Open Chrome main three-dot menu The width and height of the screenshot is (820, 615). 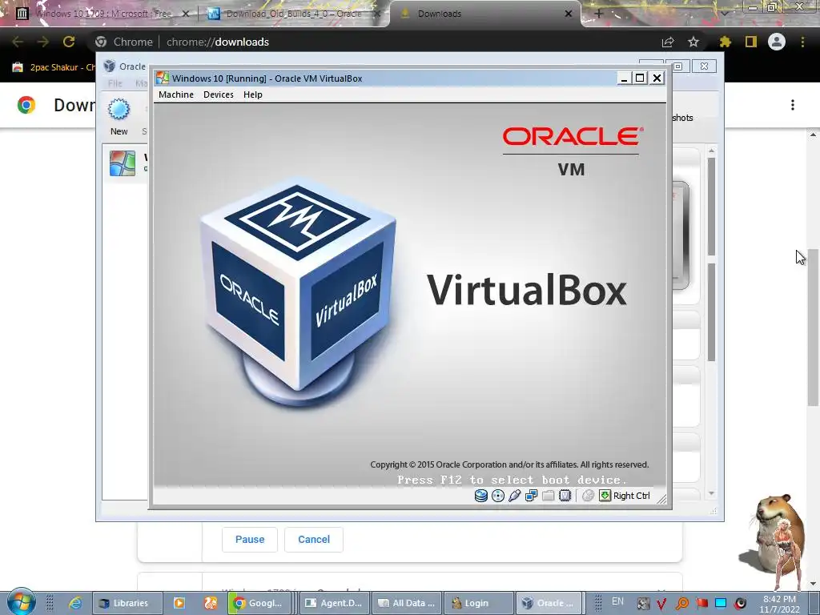(x=802, y=42)
